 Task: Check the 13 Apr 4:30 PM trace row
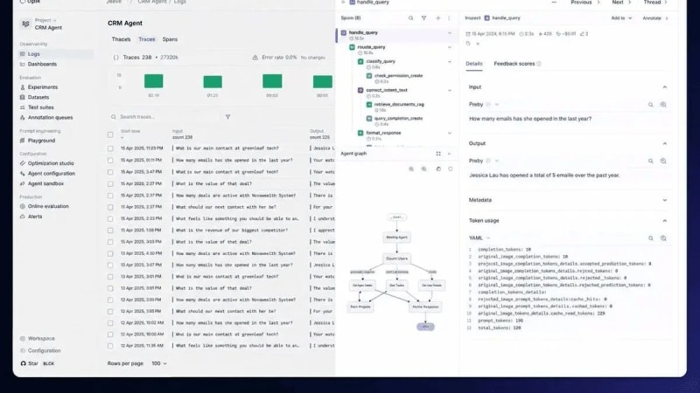110,253
